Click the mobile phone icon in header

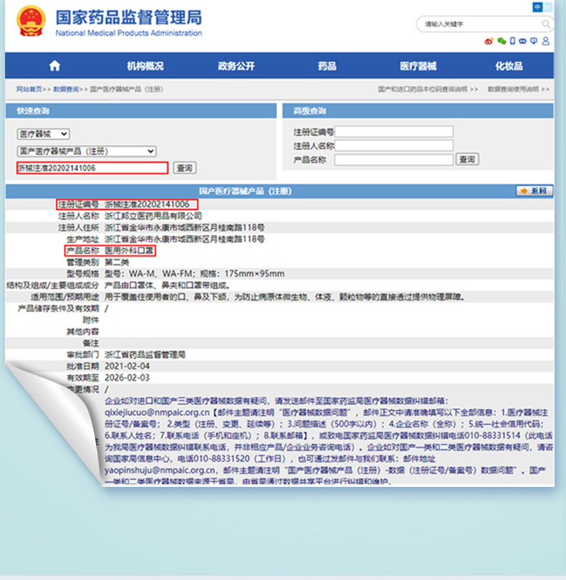513,41
